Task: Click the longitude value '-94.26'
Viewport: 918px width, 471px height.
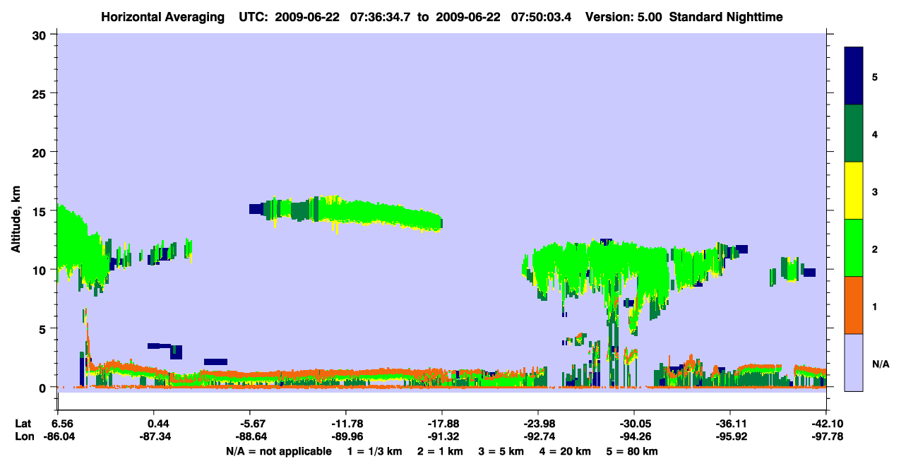Action: [x=634, y=437]
